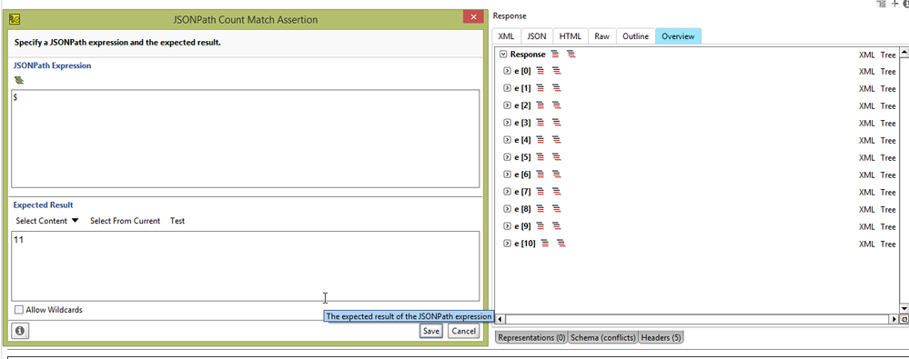Click the straight-lined icon beside e [7]
The image size is (909, 359).
point(540,192)
